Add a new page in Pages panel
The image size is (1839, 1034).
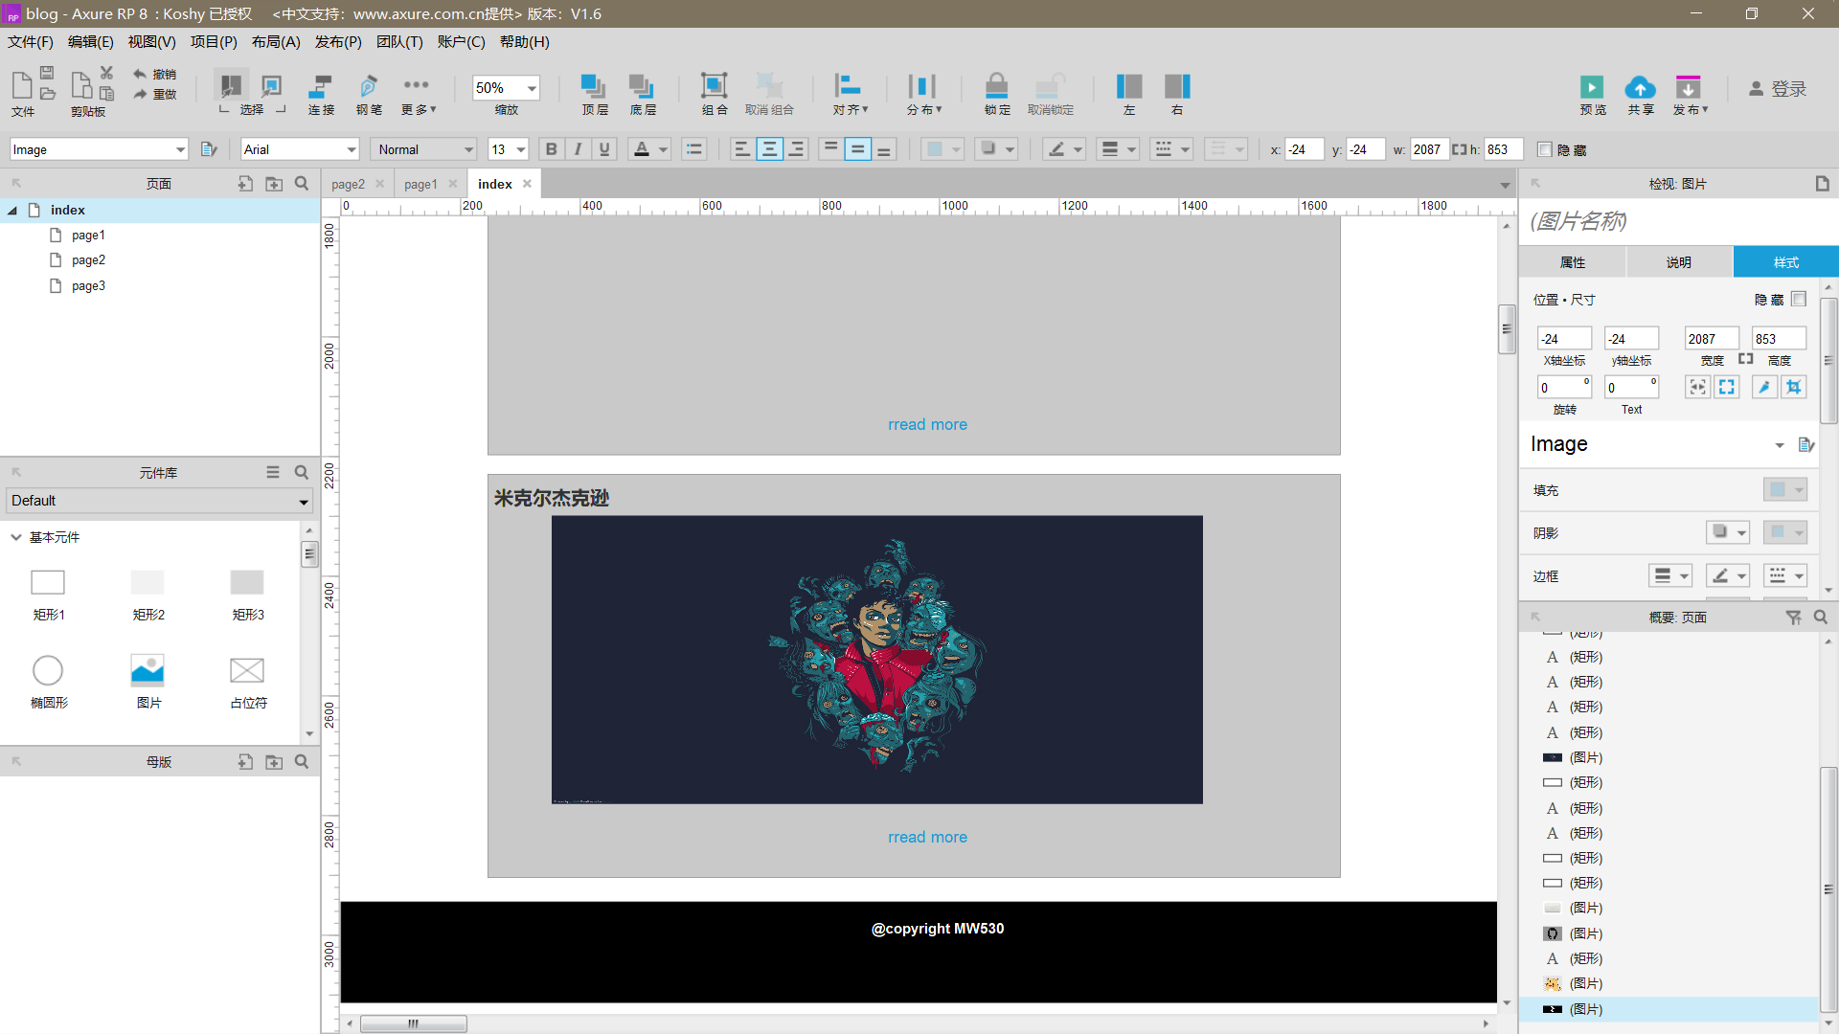pyautogui.click(x=246, y=184)
